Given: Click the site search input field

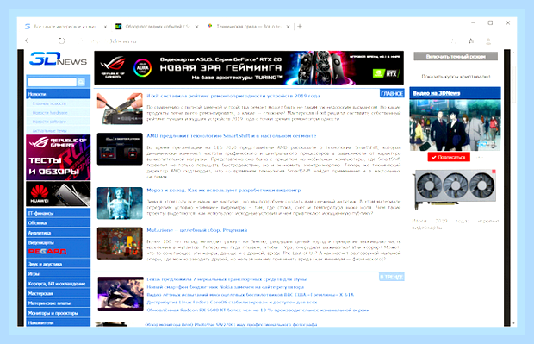Looking at the screenshot, I should pyautogui.click(x=52, y=82).
